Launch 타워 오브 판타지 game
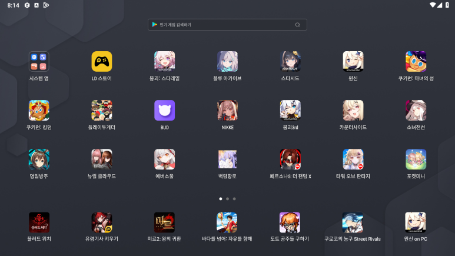 click(x=353, y=159)
